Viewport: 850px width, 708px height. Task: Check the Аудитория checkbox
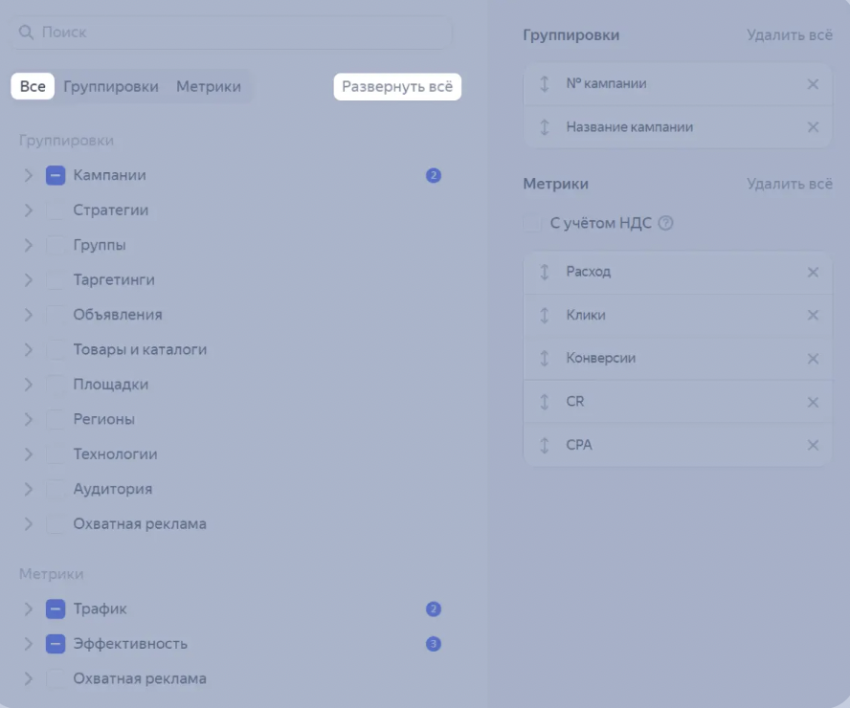[x=56, y=489]
